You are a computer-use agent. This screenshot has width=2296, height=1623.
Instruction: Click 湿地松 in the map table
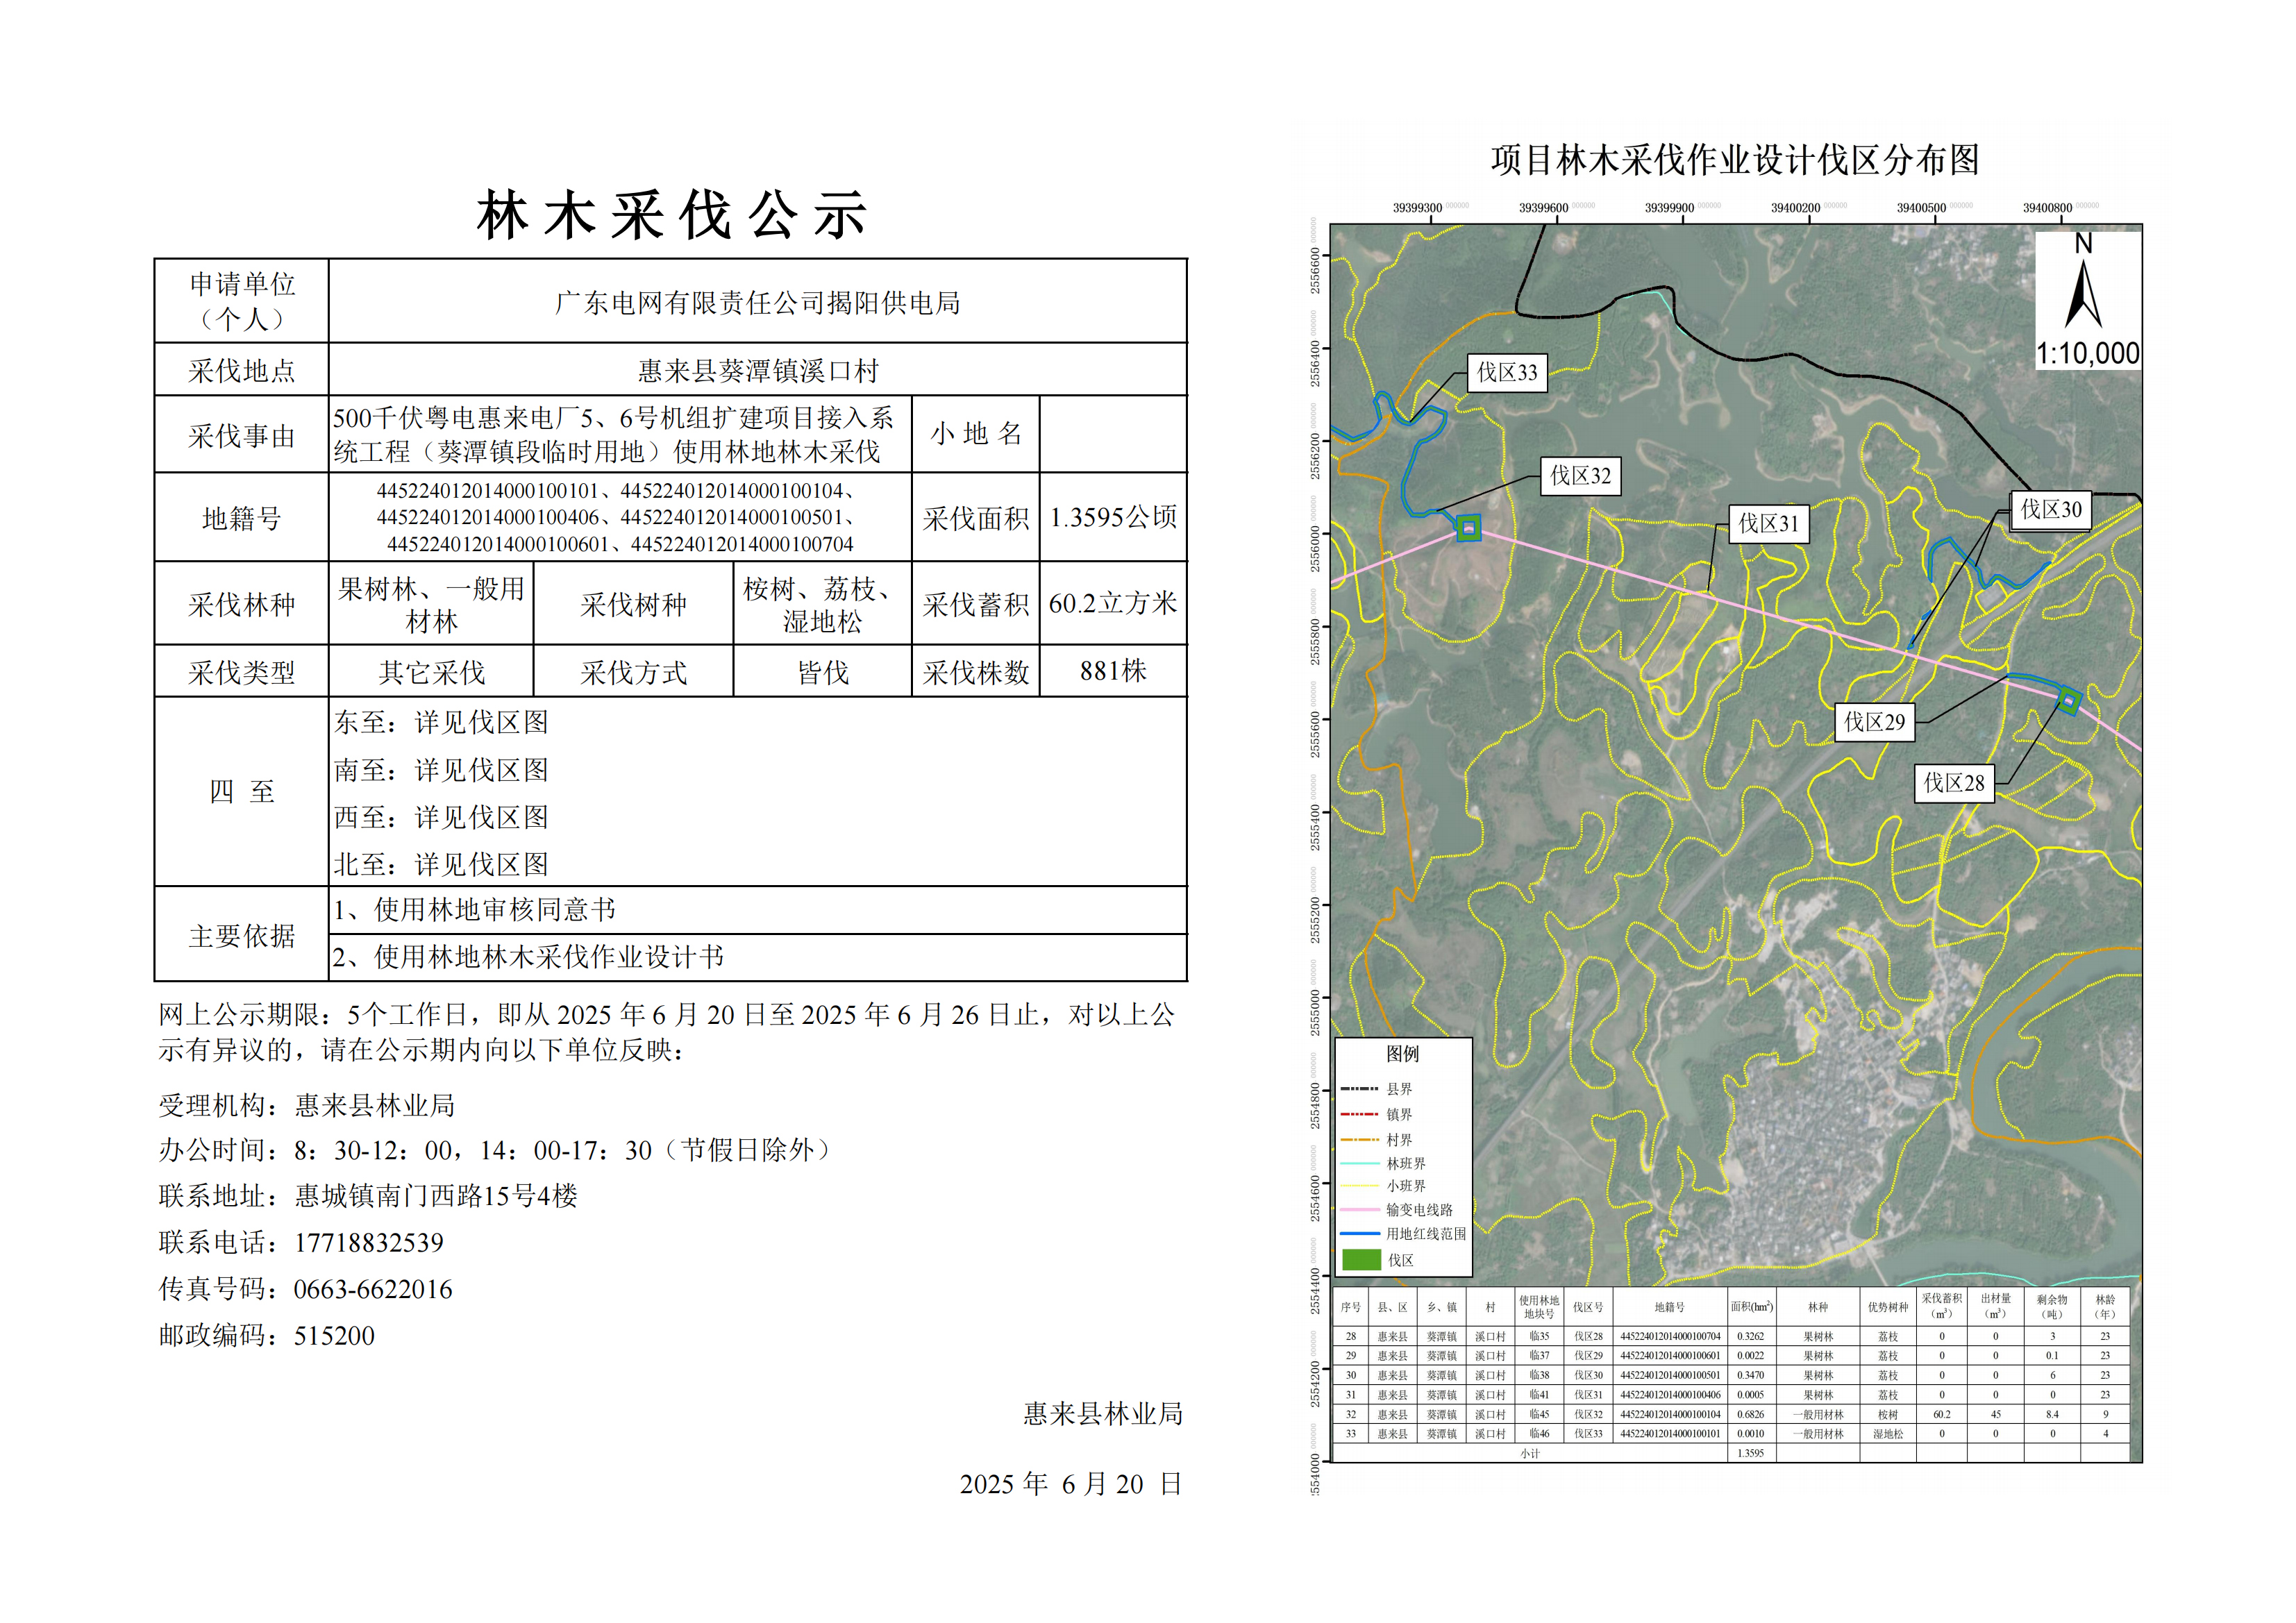click(1887, 1434)
